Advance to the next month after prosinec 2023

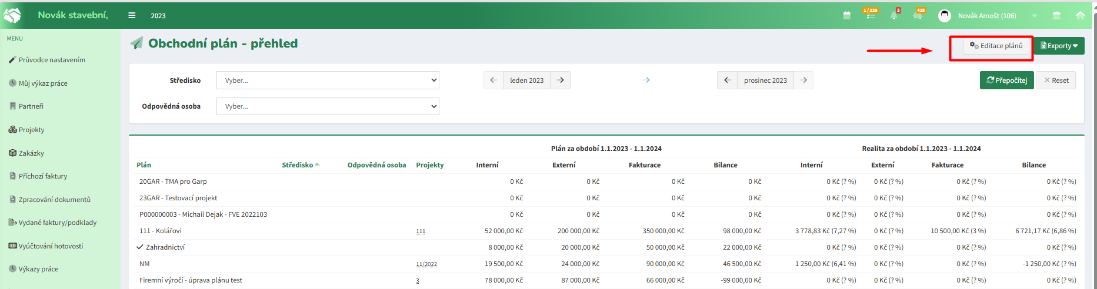pyautogui.click(x=803, y=80)
